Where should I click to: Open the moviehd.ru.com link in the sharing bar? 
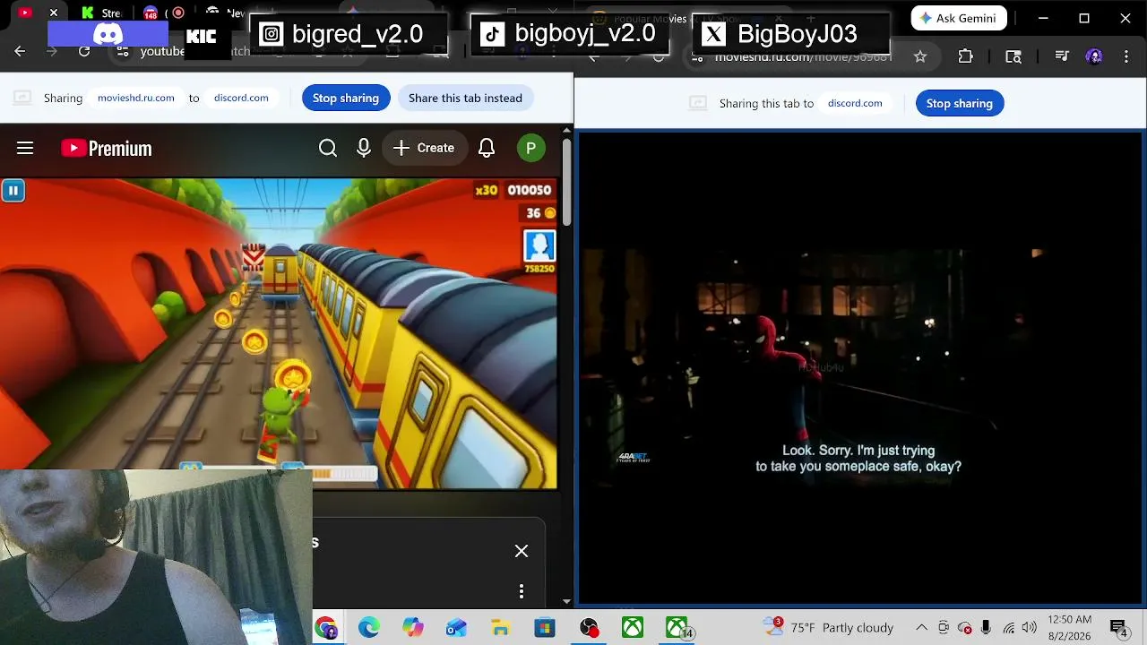136,98
